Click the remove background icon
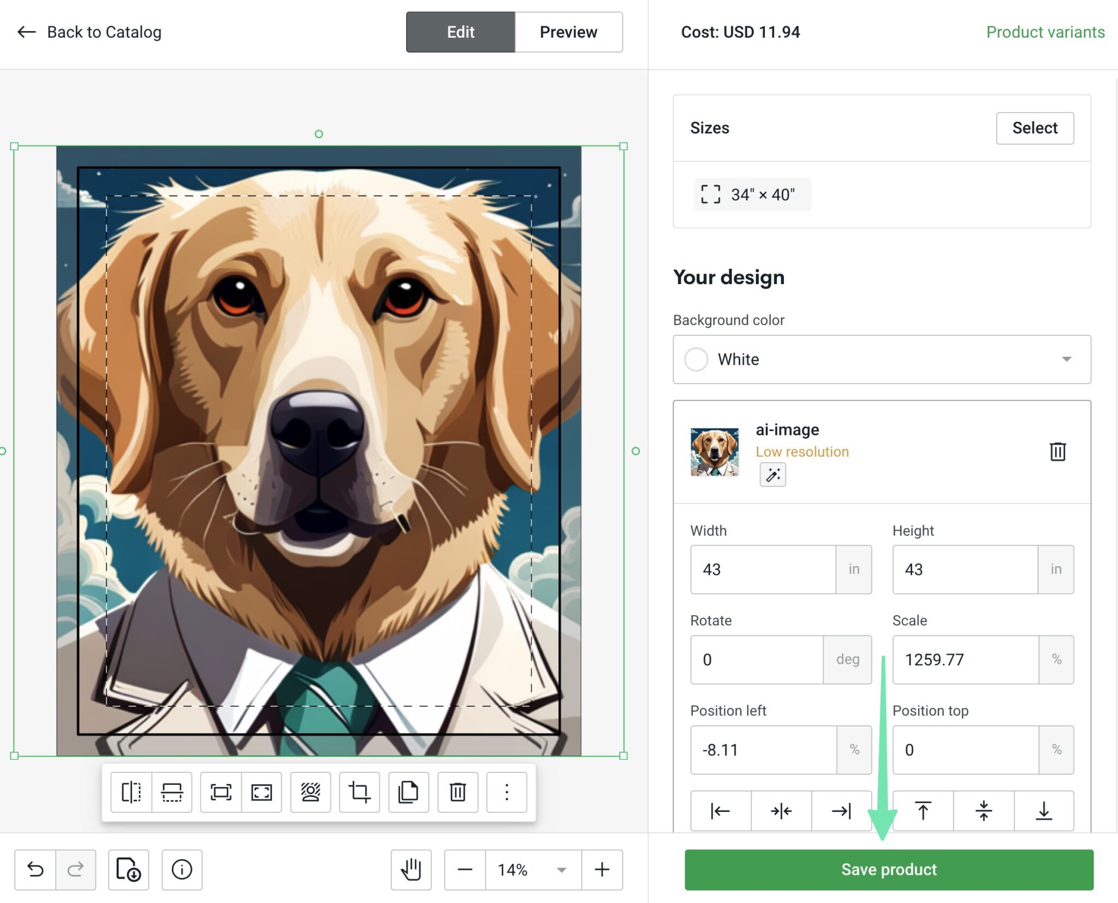The image size is (1118, 903). [x=311, y=792]
